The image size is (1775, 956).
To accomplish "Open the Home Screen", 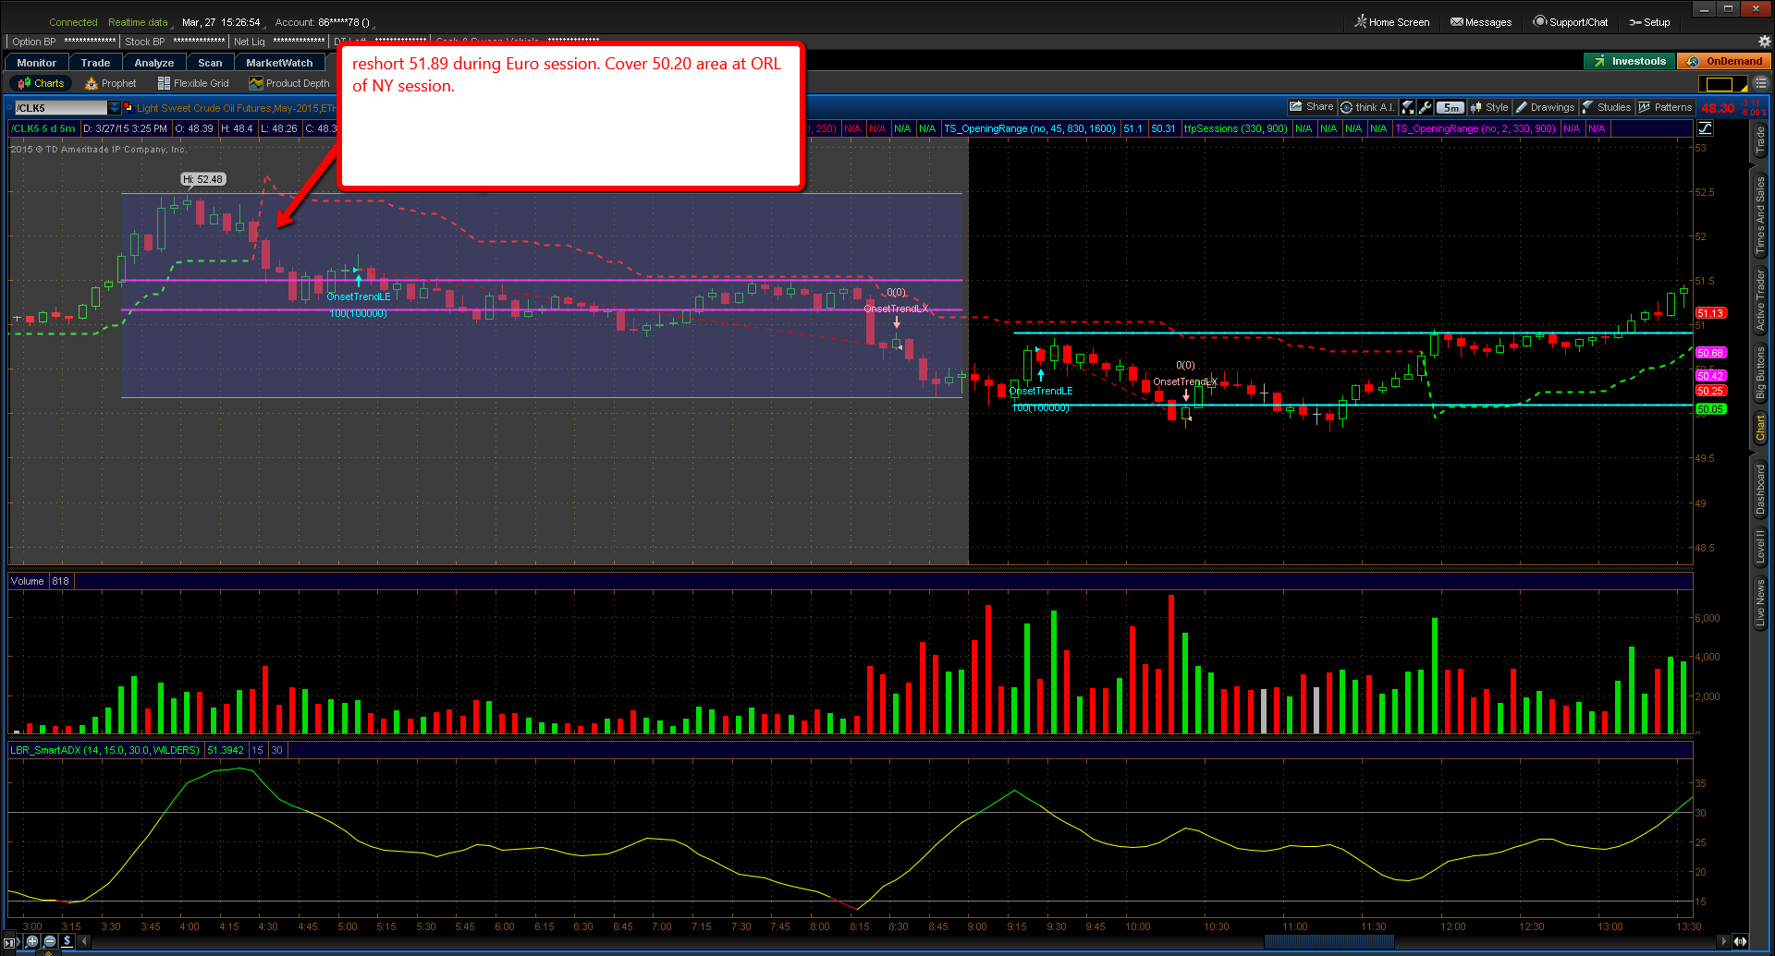I will coord(1392,22).
